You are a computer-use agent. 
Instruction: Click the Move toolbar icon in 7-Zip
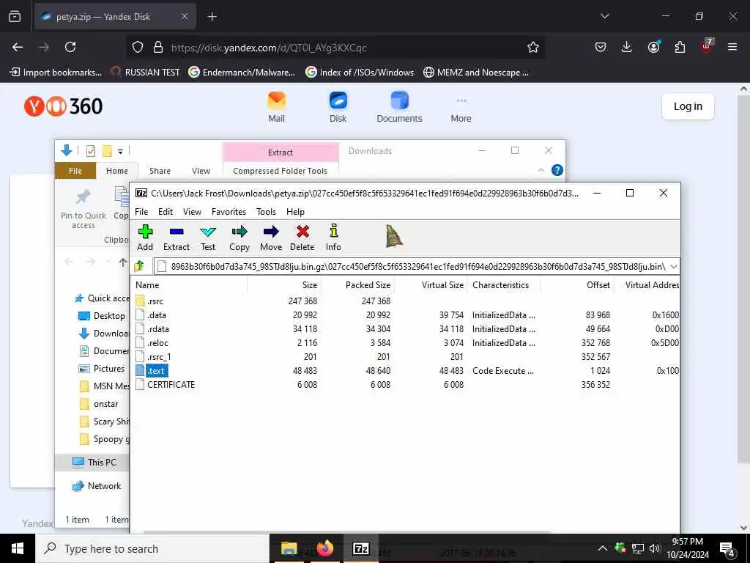coord(271,238)
